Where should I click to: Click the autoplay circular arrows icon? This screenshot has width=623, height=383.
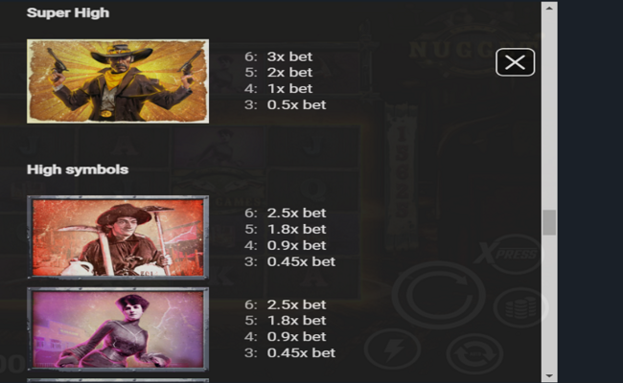click(x=474, y=353)
